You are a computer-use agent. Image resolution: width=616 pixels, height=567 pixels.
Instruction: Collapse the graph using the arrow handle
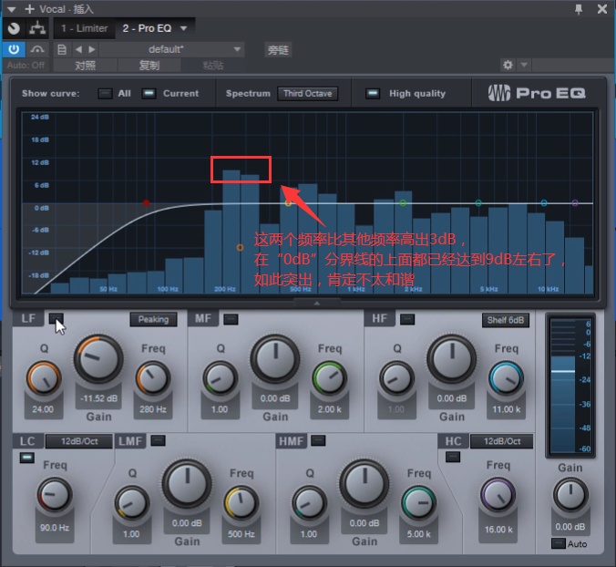point(316,303)
